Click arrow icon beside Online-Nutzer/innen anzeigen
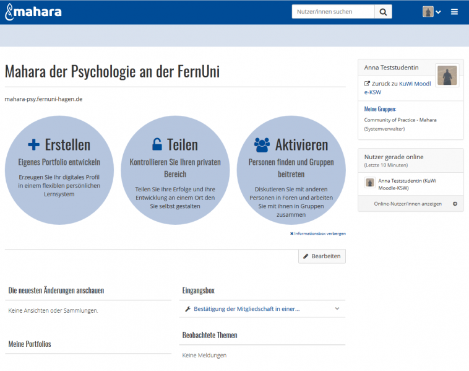The image size is (469, 371). coord(455,204)
